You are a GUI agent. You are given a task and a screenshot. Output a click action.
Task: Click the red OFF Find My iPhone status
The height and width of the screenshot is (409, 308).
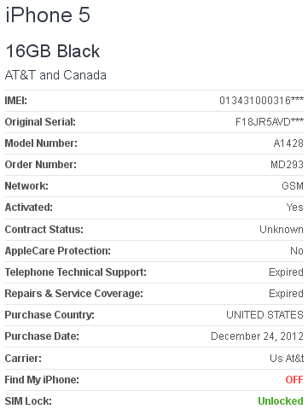pos(294,379)
